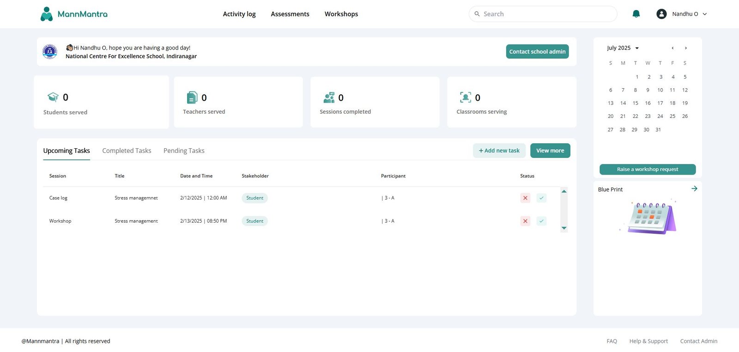Click the 'Case log' session cell

58,198
